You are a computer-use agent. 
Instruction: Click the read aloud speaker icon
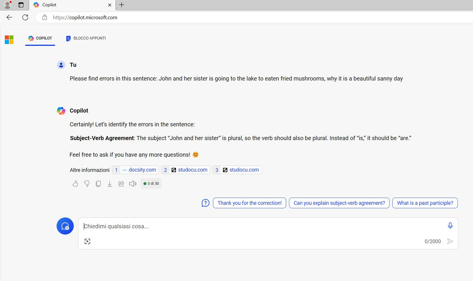pos(133,184)
